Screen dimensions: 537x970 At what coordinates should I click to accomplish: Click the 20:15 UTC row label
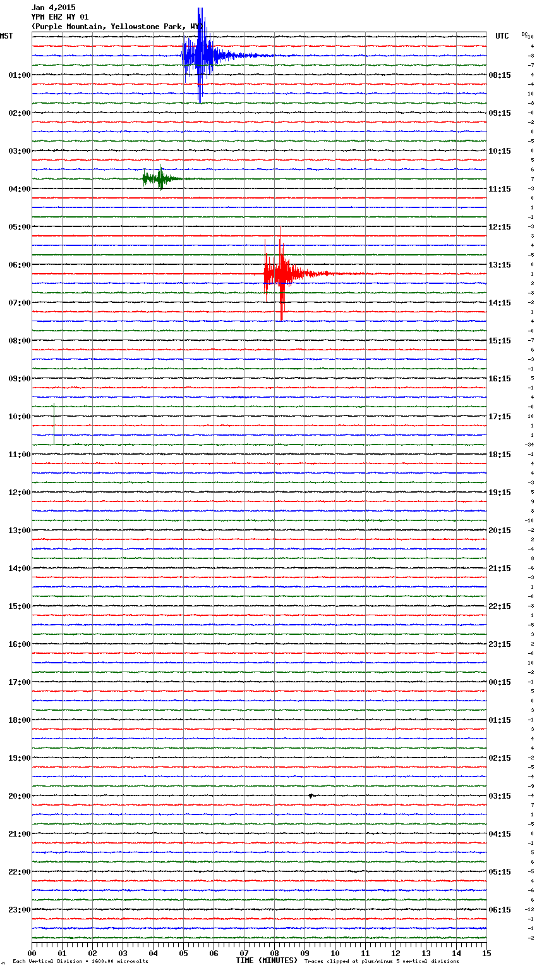pos(500,530)
